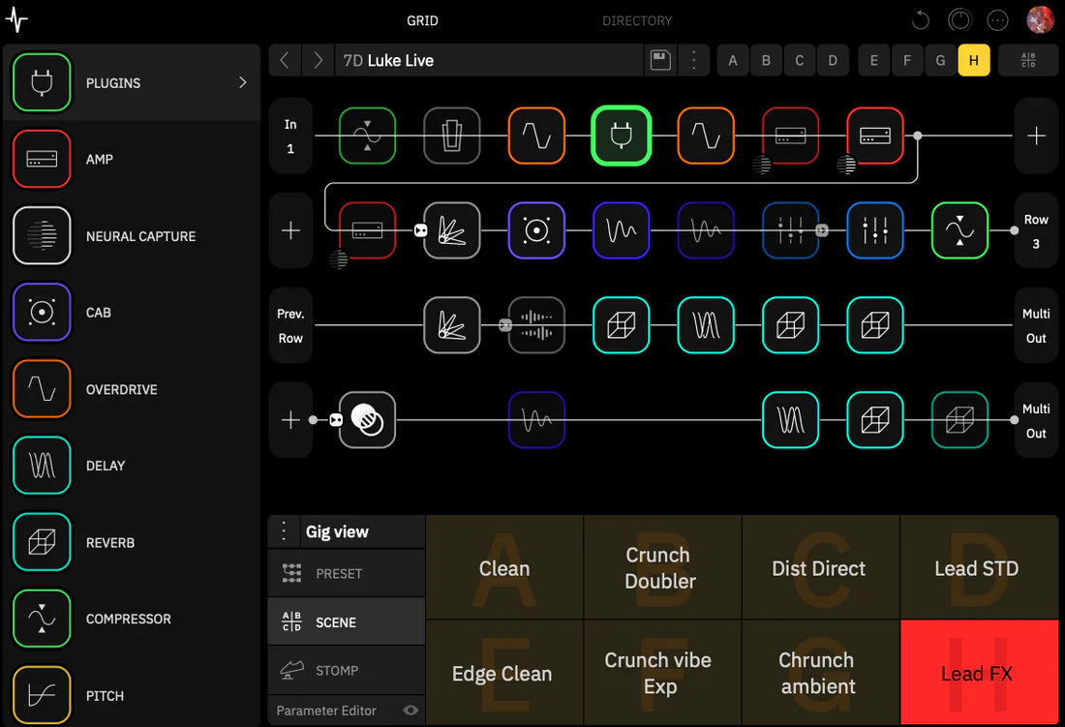Screen dimensions: 1065x727
Task: Switch to the A|B|C|D scenes grid view
Action: 1028,60
